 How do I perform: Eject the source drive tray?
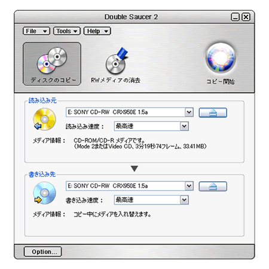point(213,112)
